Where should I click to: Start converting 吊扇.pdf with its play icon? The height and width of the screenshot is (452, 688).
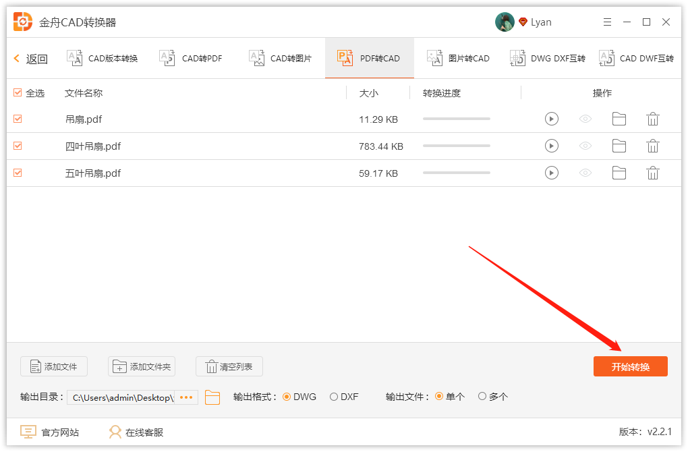tap(552, 119)
